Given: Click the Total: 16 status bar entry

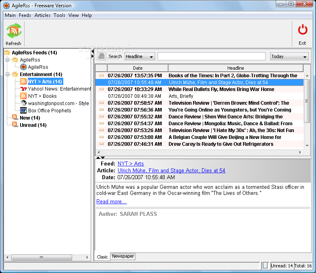Looking at the screenshot, I should tap(303, 266).
